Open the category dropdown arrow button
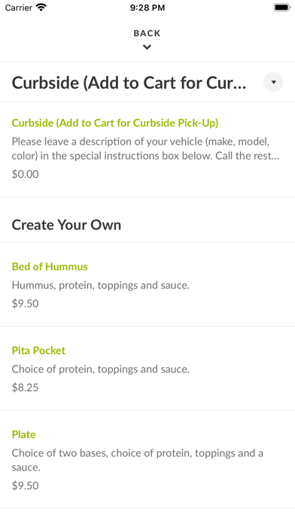This screenshot has width=295, height=524. [x=273, y=82]
